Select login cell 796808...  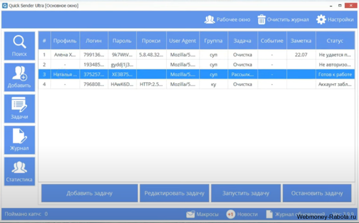click(x=94, y=84)
